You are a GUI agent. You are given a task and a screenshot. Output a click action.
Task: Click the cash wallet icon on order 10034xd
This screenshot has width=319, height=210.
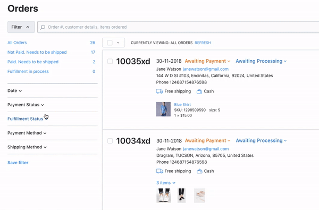pos(199,171)
